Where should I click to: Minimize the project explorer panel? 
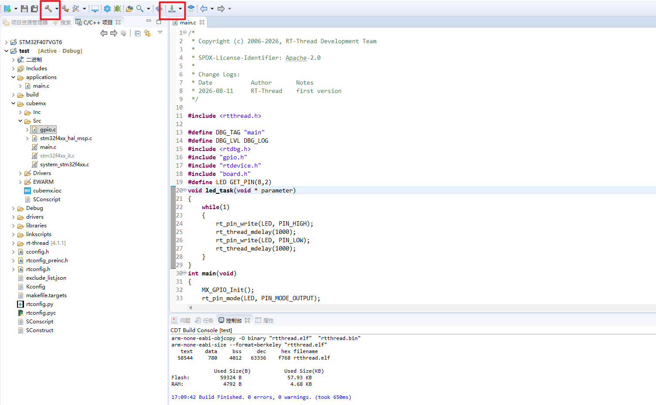tap(149, 21)
